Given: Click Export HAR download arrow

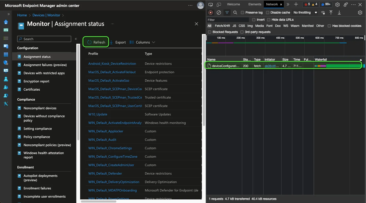Looking at the screenshot, I should [x=339, y=13].
